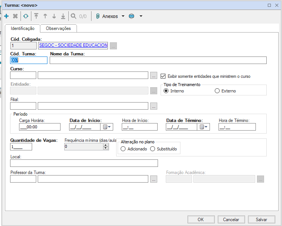This screenshot has width=282, height=226.
Task: Click the Nome da Turma text field
Action: (158, 61)
